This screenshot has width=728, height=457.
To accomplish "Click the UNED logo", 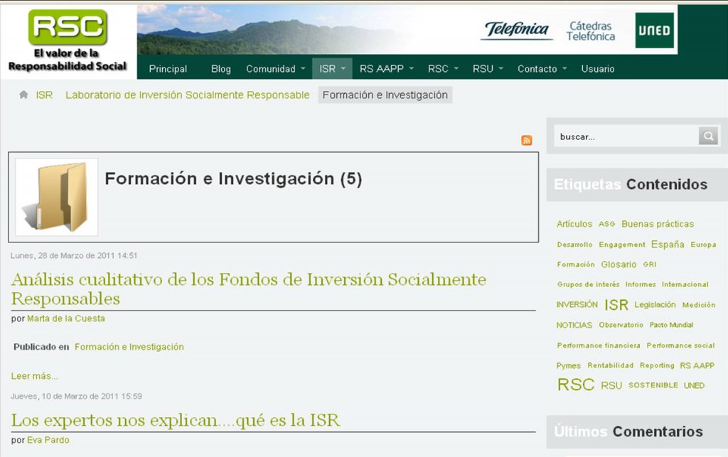I will [x=654, y=31].
